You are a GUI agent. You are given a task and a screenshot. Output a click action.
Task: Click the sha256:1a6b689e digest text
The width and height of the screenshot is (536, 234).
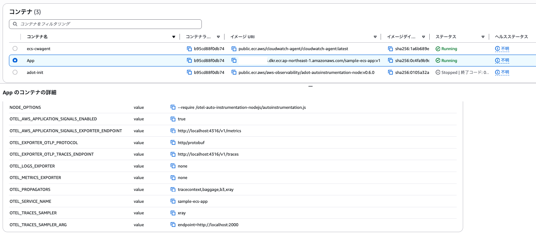tap(412, 49)
